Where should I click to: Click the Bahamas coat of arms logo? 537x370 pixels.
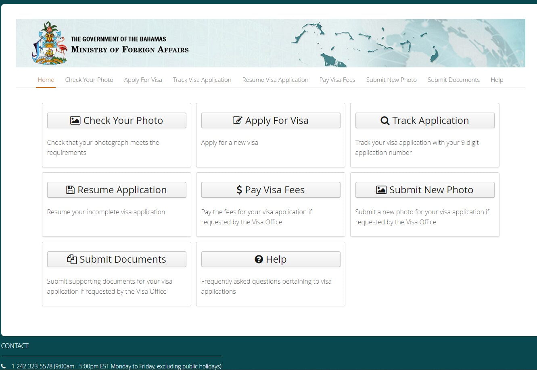[x=48, y=43]
